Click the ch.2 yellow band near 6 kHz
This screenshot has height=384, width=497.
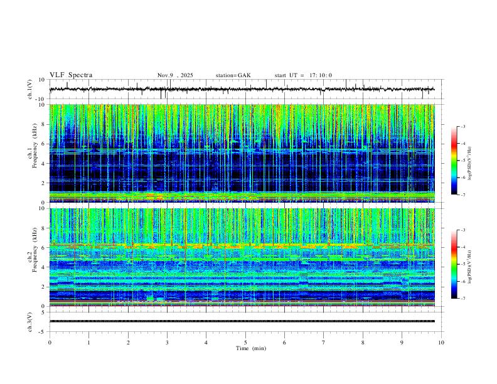click(x=242, y=245)
